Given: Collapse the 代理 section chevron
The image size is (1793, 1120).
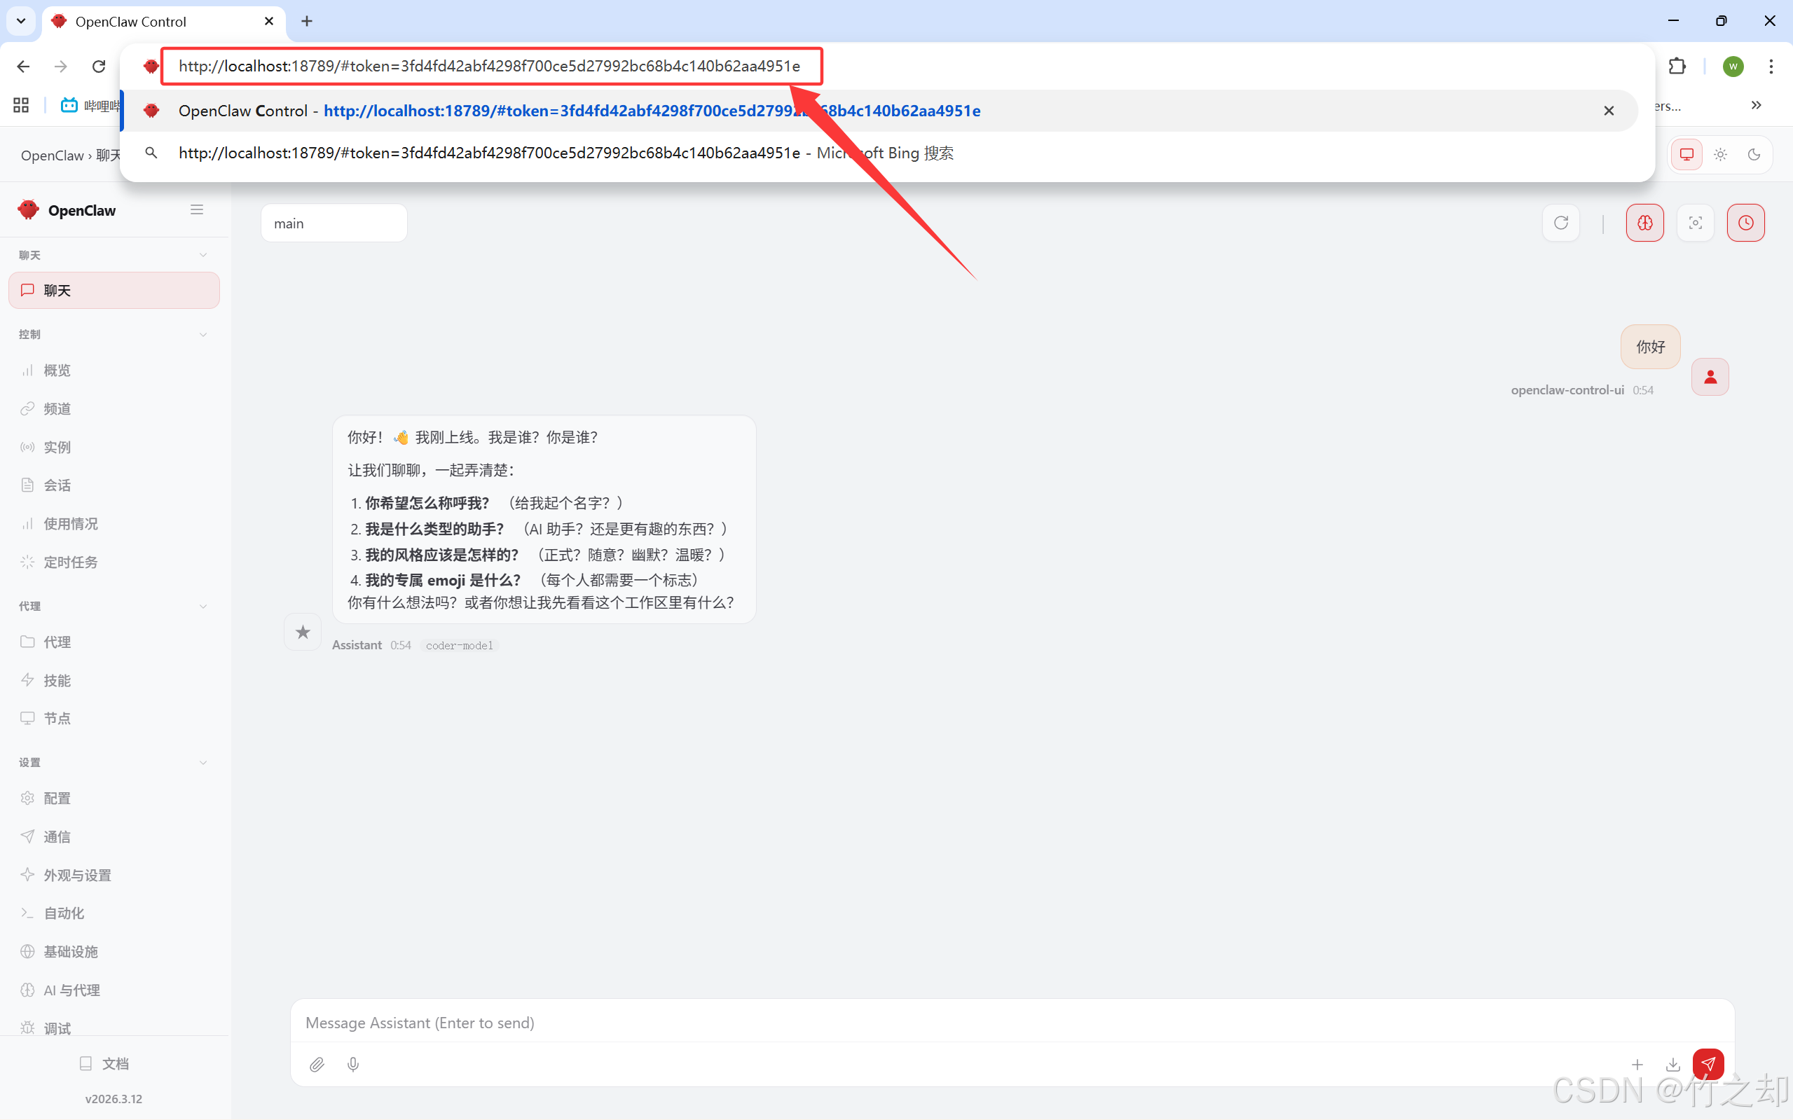Looking at the screenshot, I should coord(203,607).
